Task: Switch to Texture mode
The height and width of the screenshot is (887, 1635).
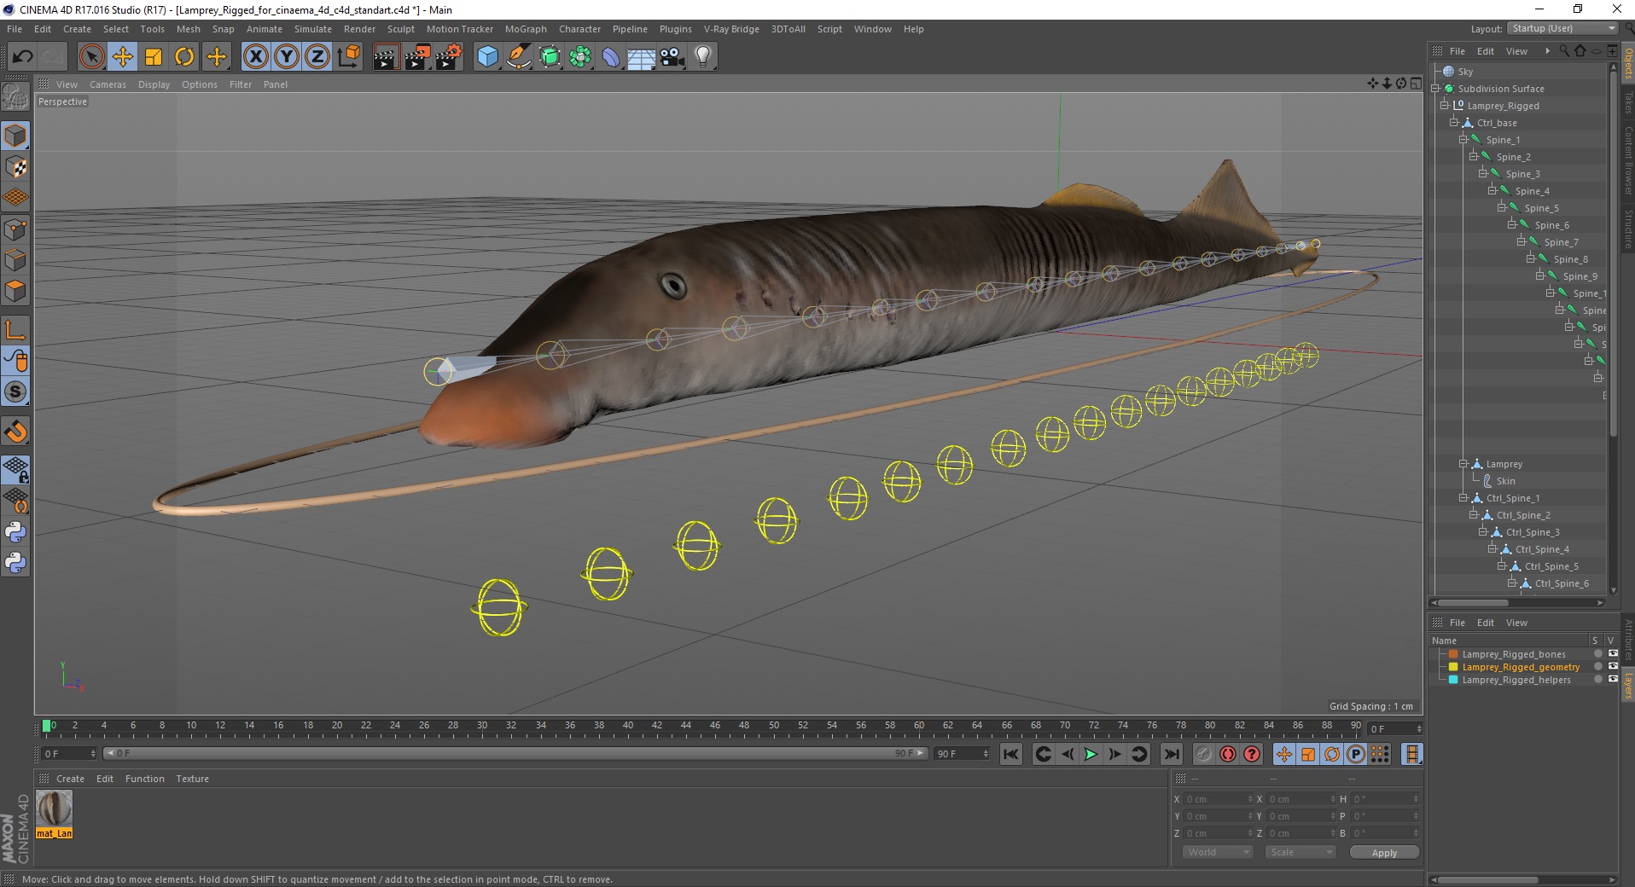Action: pyautogui.click(x=15, y=167)
